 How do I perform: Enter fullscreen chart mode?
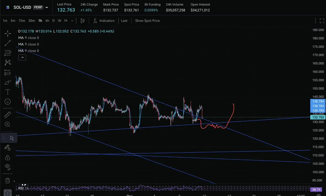coord(322,21)
